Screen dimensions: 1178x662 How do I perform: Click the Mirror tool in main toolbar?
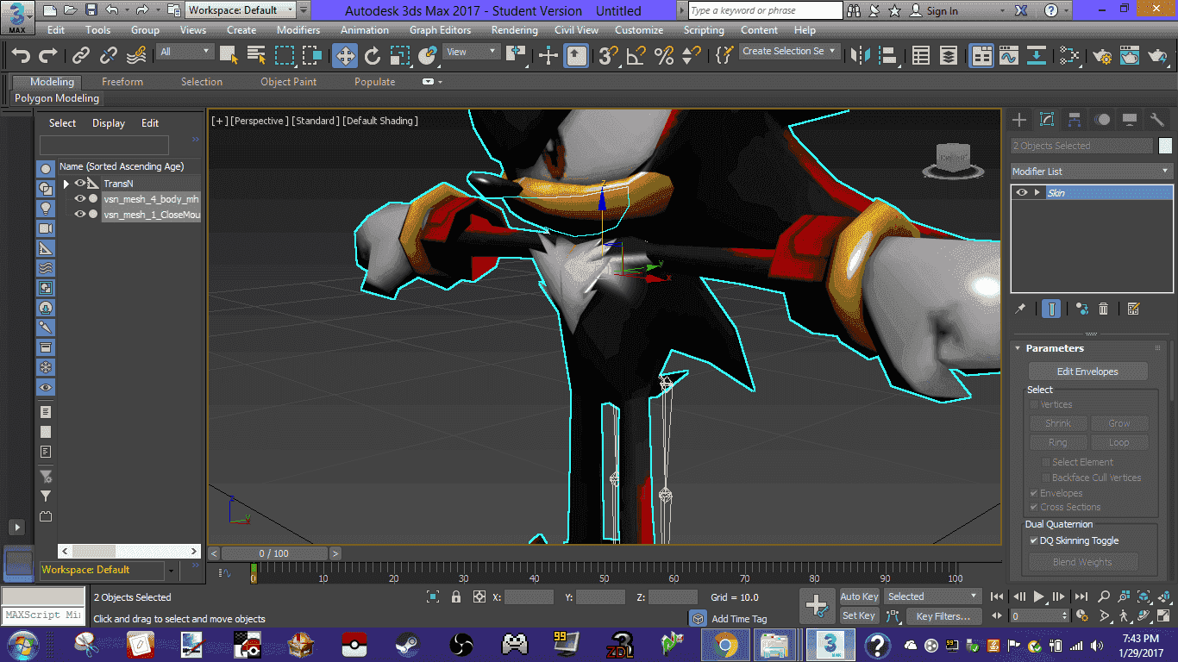(x=861, y=56)
